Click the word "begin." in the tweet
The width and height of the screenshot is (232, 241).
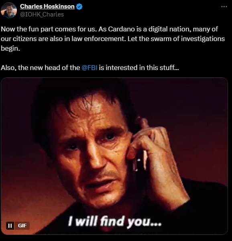click(x=10, y=49)
